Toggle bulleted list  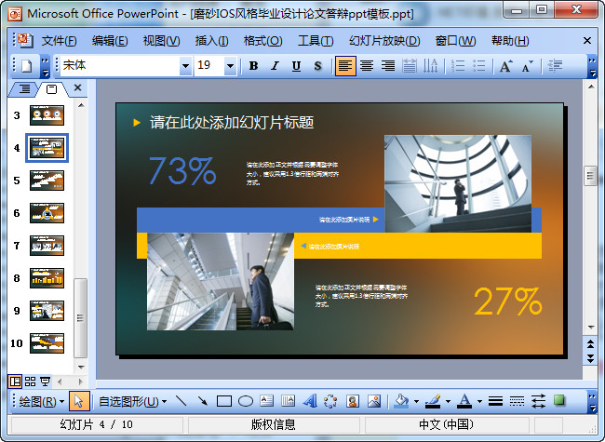pyautogui.click(x=478, y=66)
